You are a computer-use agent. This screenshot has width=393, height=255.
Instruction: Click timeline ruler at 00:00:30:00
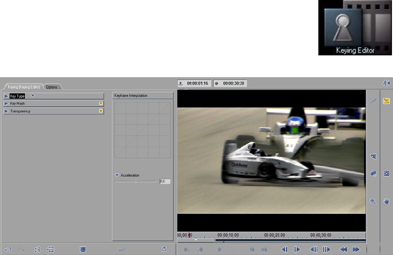[x=321, y=235]
